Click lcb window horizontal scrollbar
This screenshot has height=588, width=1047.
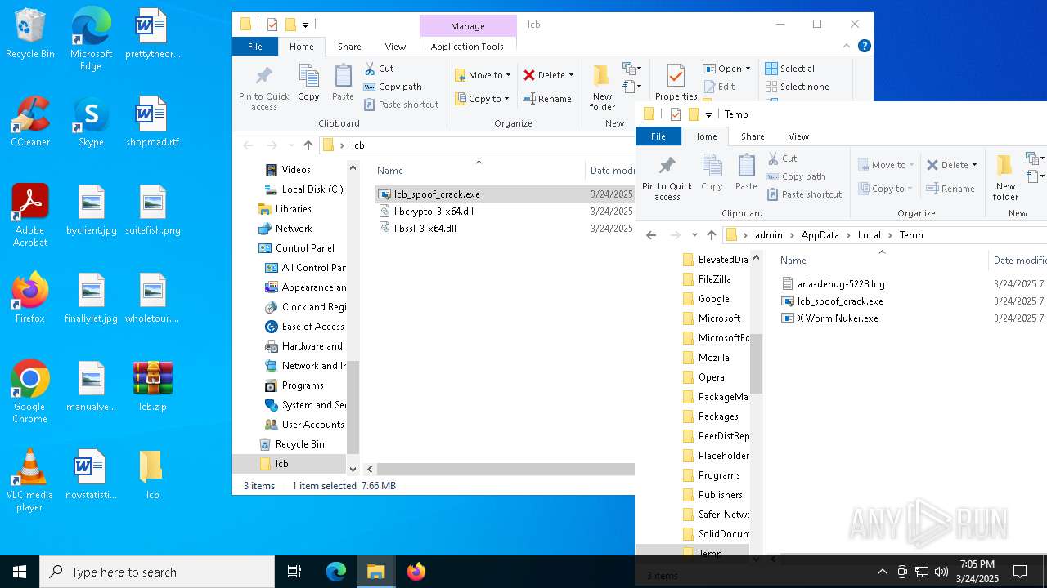pyautogui.click(x=505, y=469)
